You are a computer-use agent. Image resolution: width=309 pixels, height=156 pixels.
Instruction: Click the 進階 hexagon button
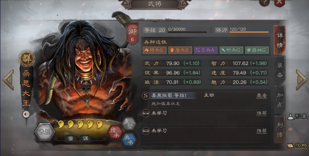pyautogui.click(x=45, y=132)
